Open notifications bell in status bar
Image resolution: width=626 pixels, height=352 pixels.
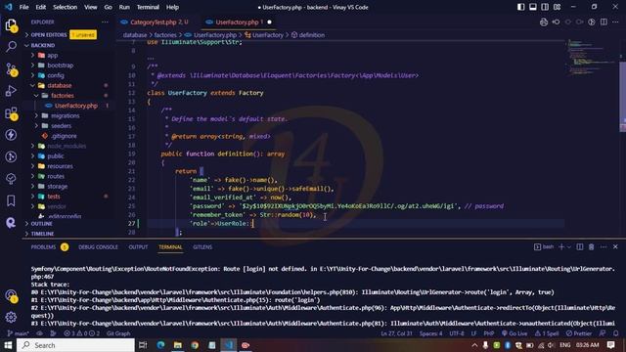coord(616,333)
